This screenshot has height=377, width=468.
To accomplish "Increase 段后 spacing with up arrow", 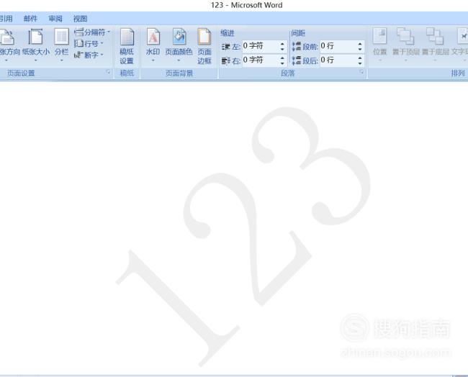I will (x=360, y=58).
